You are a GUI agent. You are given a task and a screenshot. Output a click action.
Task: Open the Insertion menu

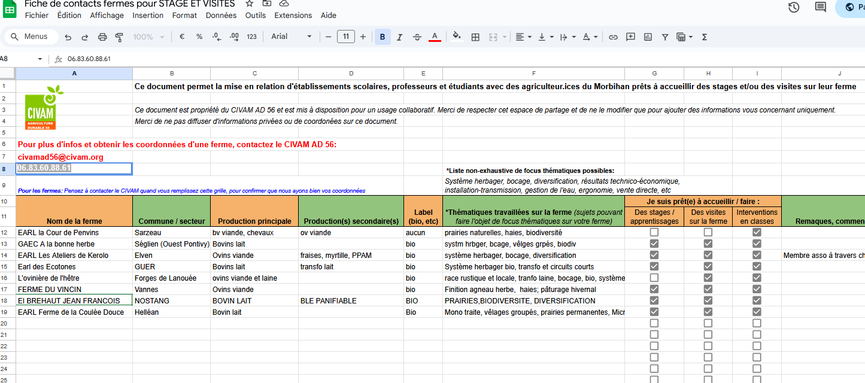[148, 16]
